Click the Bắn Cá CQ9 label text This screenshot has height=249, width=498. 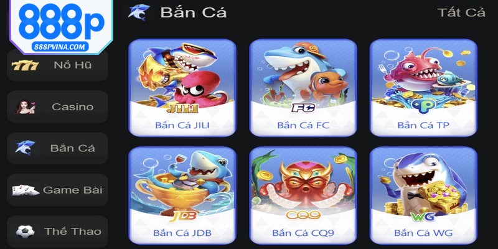[303, 233]
